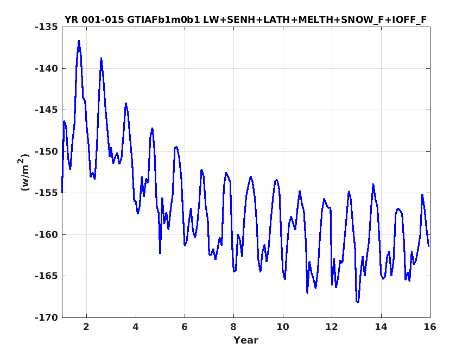Click the plot title starting "YR 001-015 GTIAFb1m0b1"
475x356 pixels.
[x=246, y=20]
